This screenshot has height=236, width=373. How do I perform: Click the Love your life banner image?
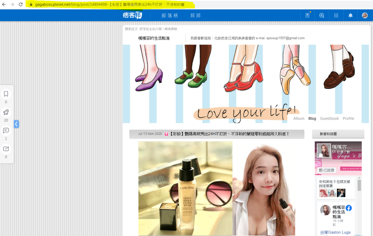246,84
